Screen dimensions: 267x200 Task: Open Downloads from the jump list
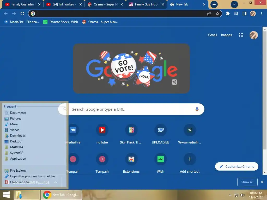click(x=34, y=135)
